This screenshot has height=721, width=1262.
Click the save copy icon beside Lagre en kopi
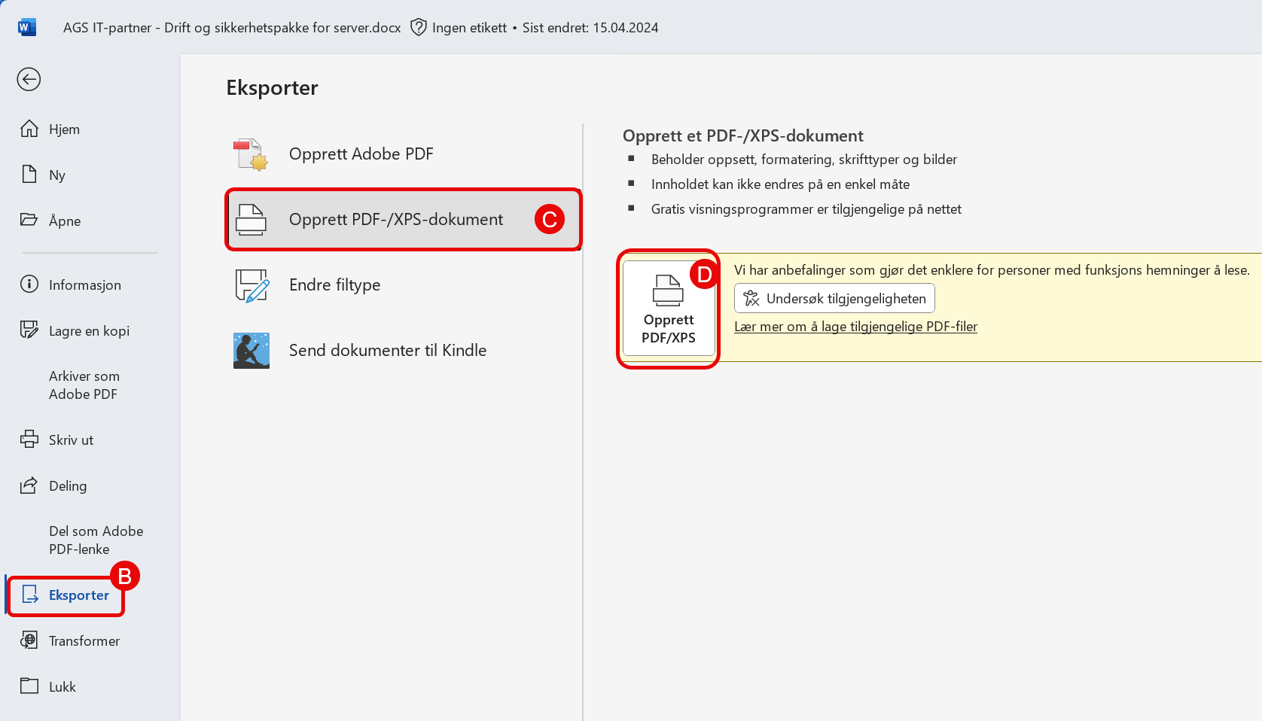pos(29,330)
